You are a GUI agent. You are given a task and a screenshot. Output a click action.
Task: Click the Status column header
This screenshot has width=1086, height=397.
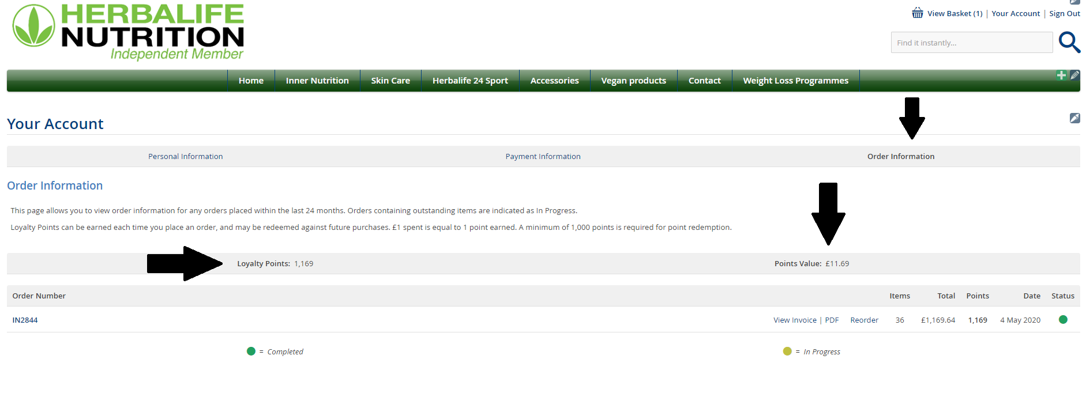click(x=1063, y=296)
